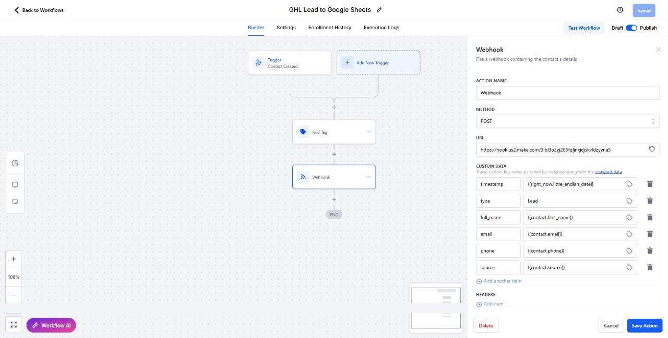Screen dimensions: 668x338
Task: Open the standard data link
Action: tap(608, 172)
